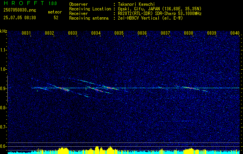
Task: Select the file name 2507050830.png
Action: tap(20, 10)
